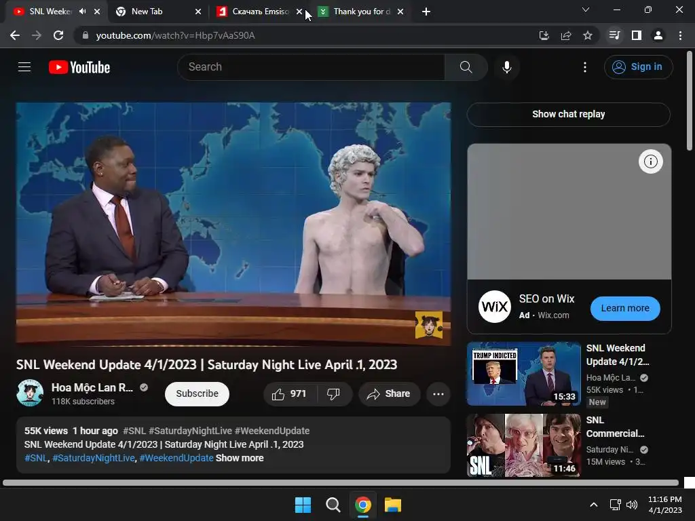Open #SaturdayNightLive blue hashtag link
Screen dimensions: 695x521
click(94, 458)
